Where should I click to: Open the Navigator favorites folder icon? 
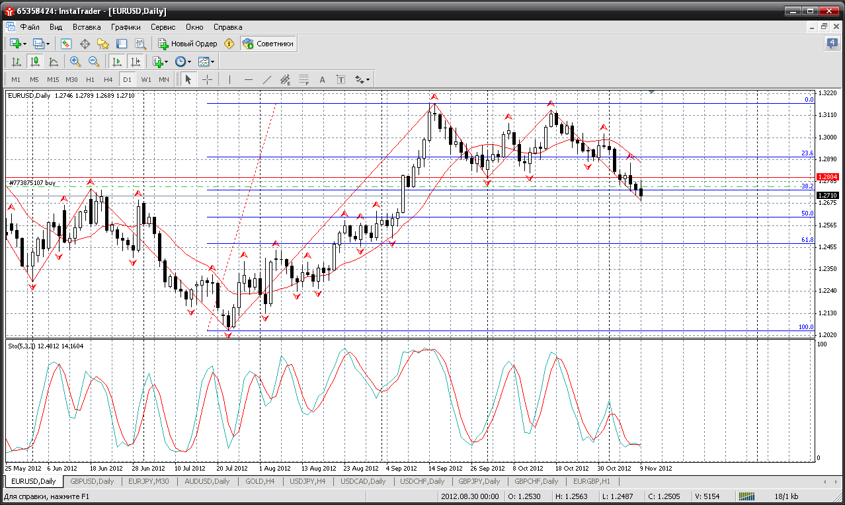103,44
